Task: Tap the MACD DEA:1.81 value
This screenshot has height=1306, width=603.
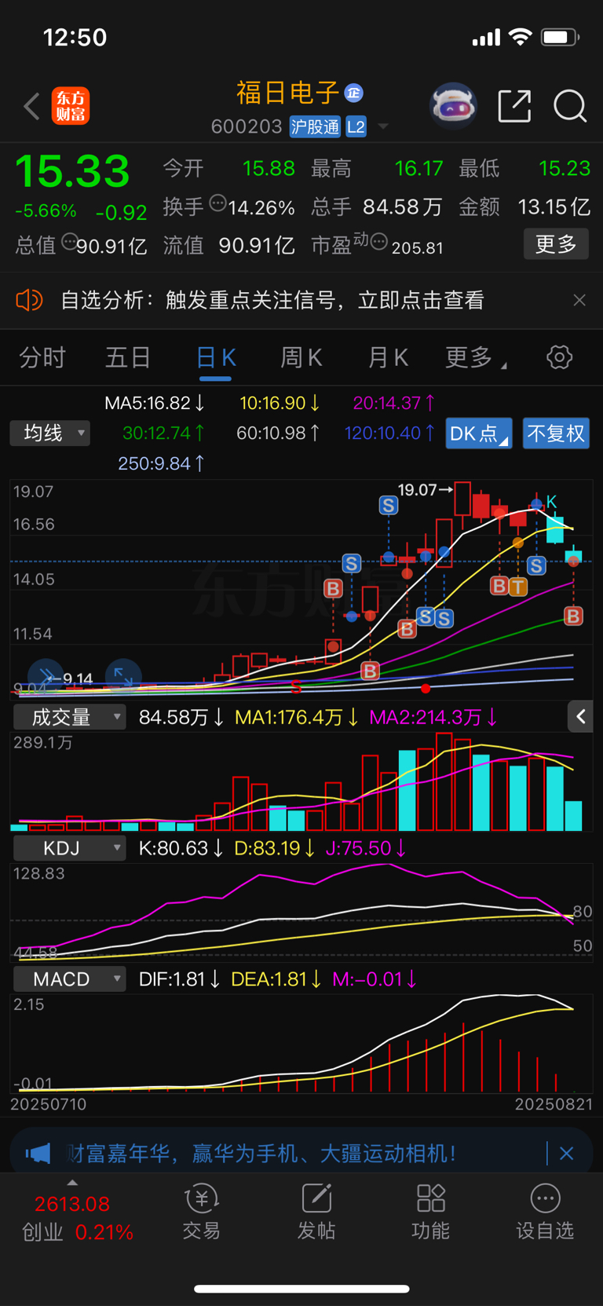Action: click(276, 979)
